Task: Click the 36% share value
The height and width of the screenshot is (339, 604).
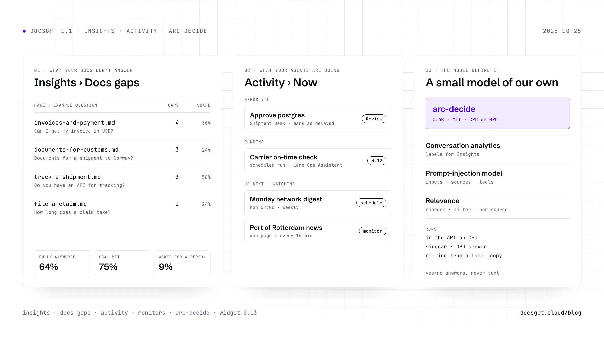Action: [x=206, y=123]
